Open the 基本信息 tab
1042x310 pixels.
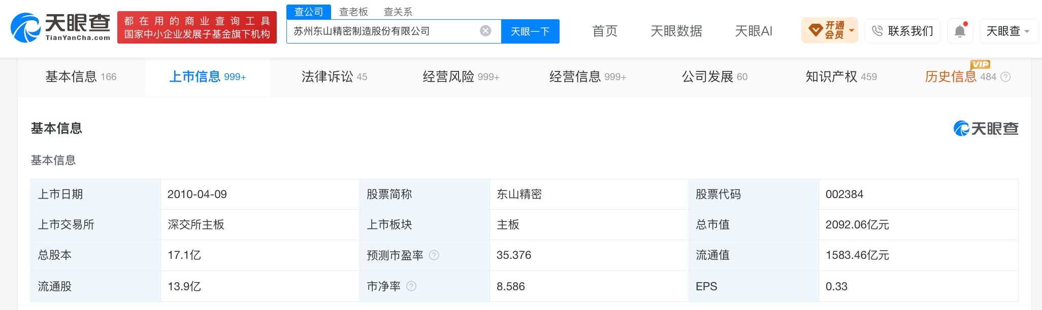pyautogui.click(x=81, y=77)
